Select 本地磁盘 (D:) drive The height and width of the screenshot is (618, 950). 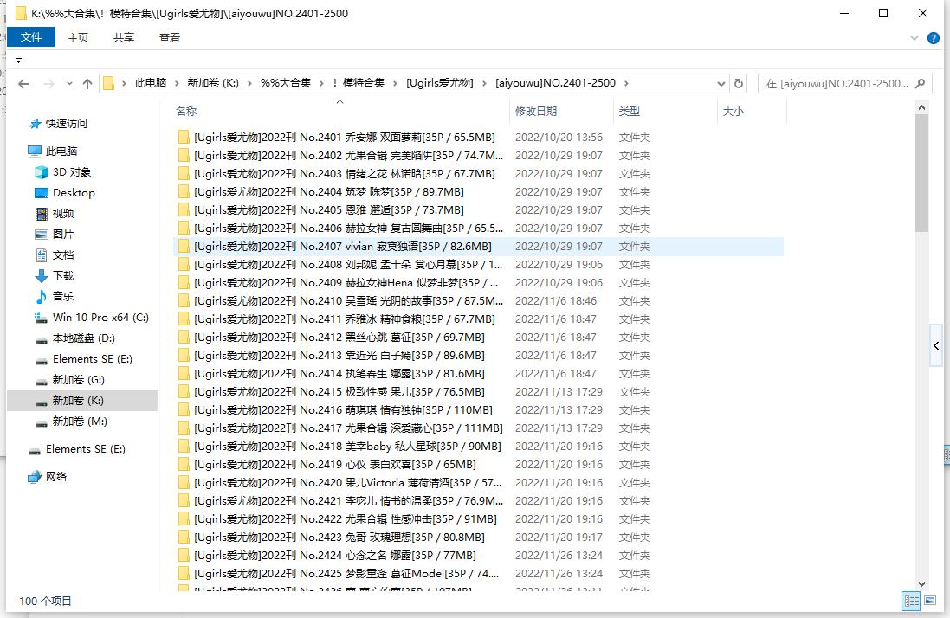pyautogui.click(x=84, y=338)
